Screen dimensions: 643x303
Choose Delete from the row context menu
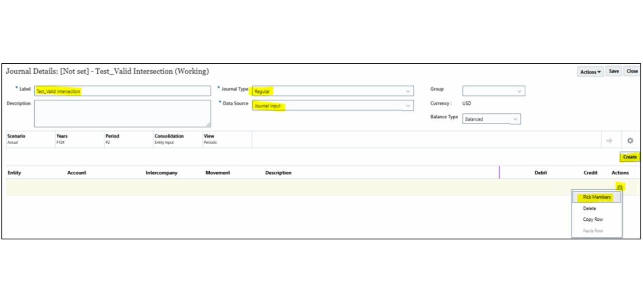[590, 208]
